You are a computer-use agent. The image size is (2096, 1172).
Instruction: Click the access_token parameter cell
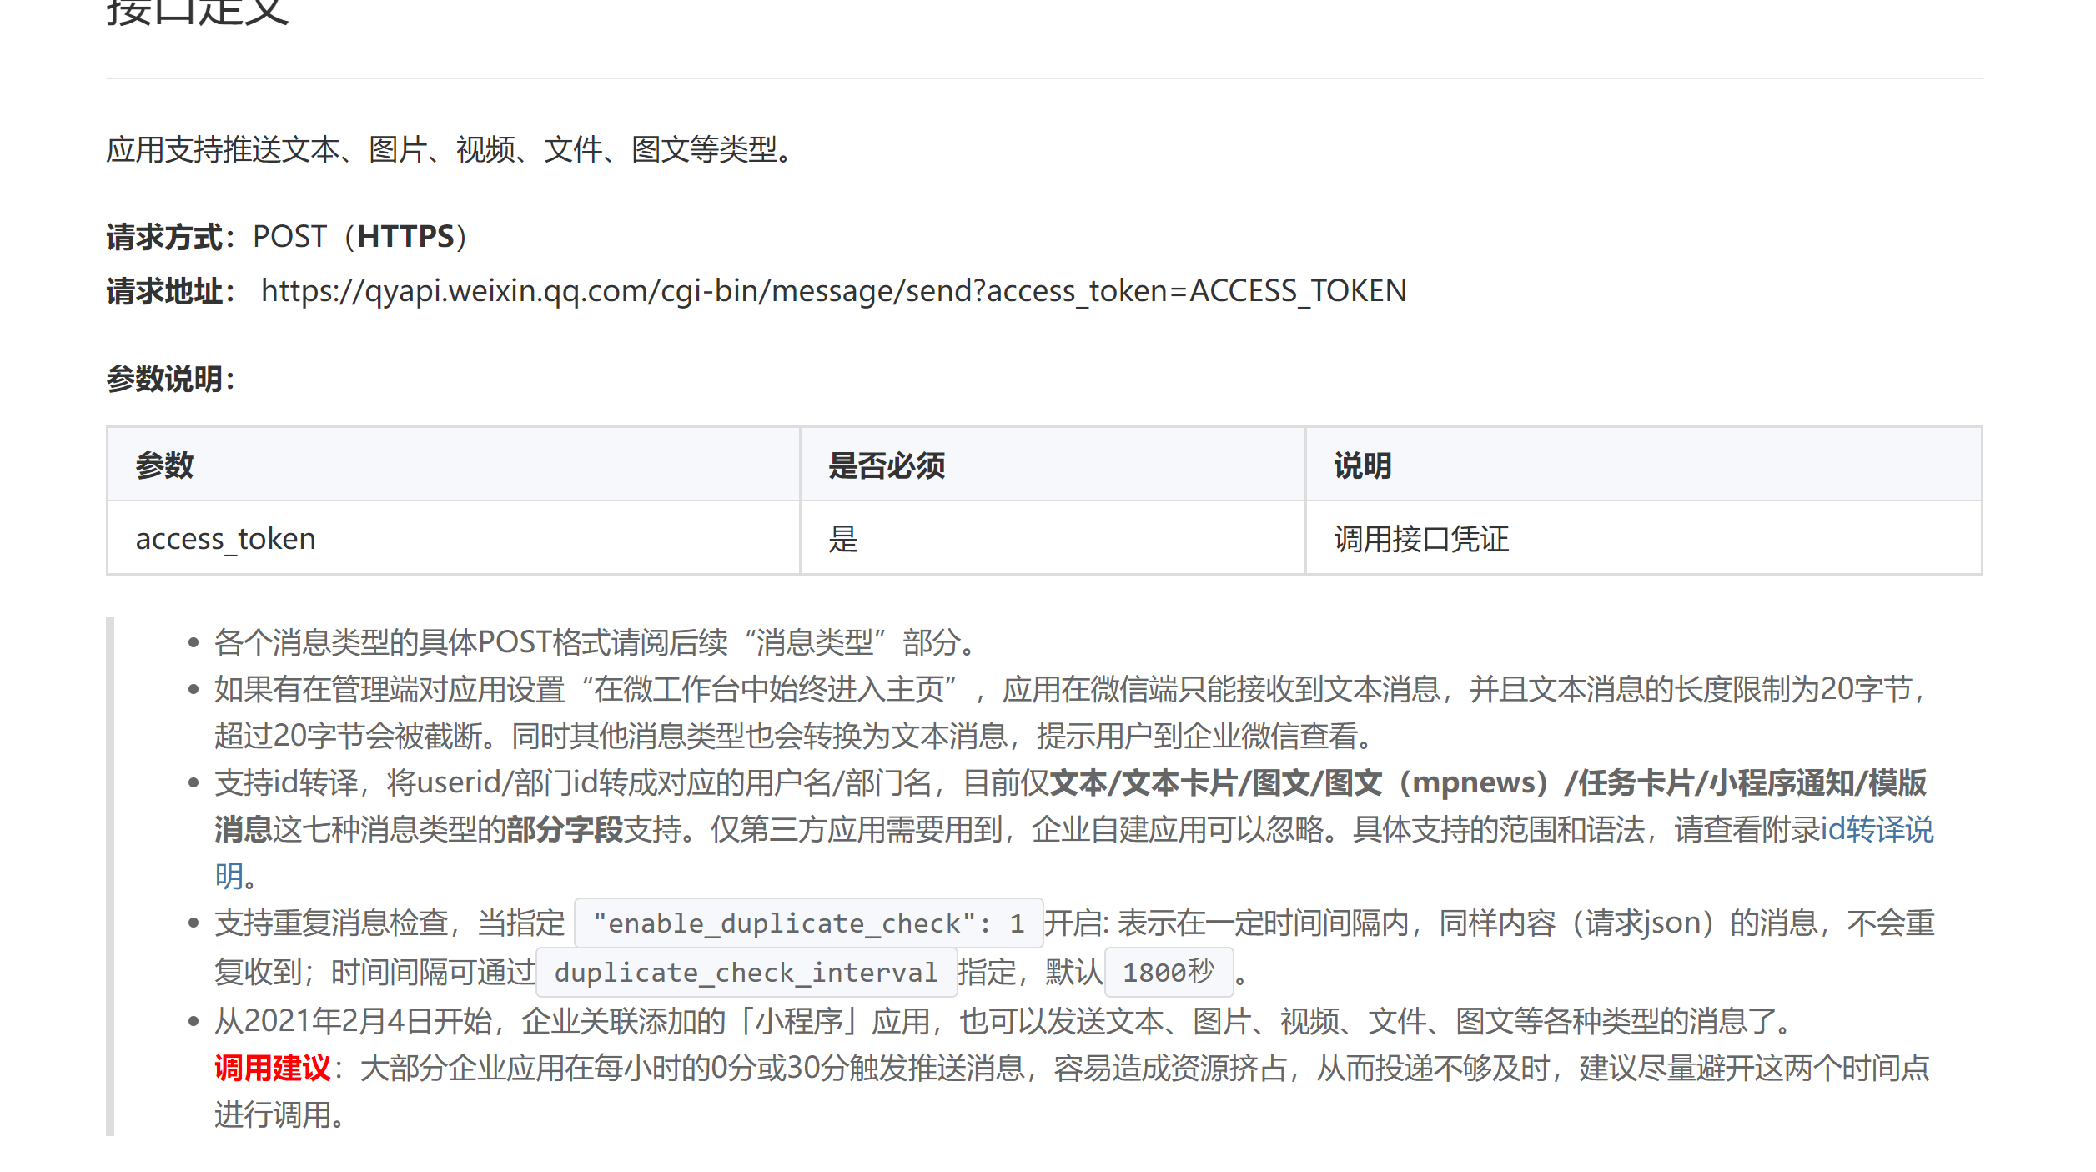click(x=226, y=539)
